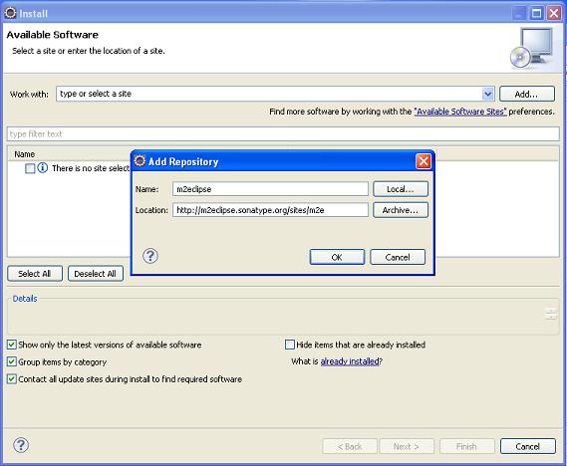The height and width of the screenshot is (466, 567).
Task: Click Deselect All button
Action: coord(96,274)
